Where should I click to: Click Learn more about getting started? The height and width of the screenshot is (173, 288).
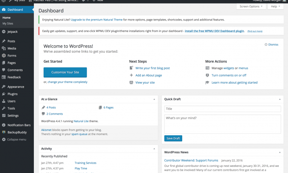click(235, 83)
